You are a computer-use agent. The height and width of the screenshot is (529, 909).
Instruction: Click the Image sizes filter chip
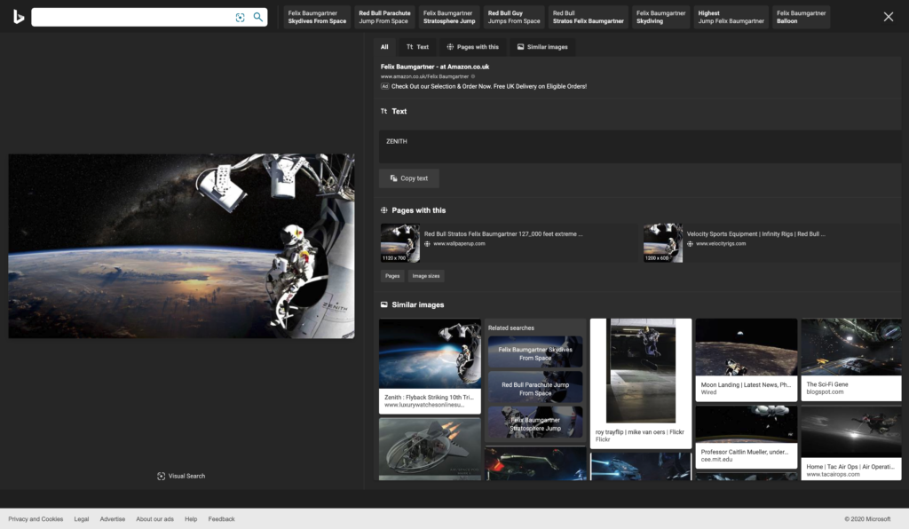point(426,276)
